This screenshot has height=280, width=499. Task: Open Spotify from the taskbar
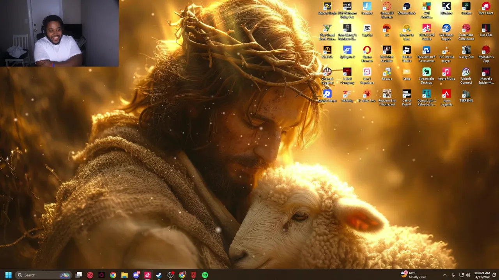(205, 275)
